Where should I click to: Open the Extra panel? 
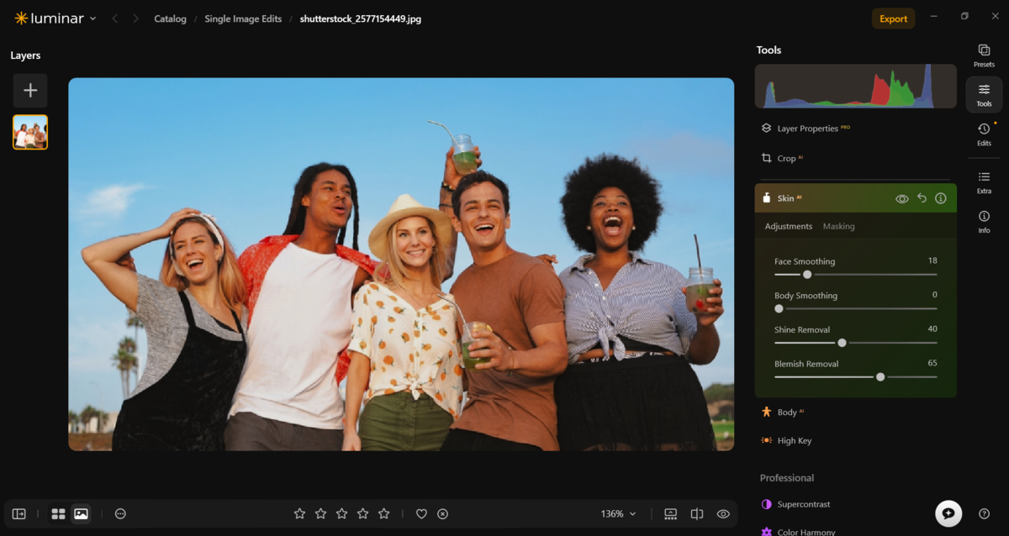[984, 181]
